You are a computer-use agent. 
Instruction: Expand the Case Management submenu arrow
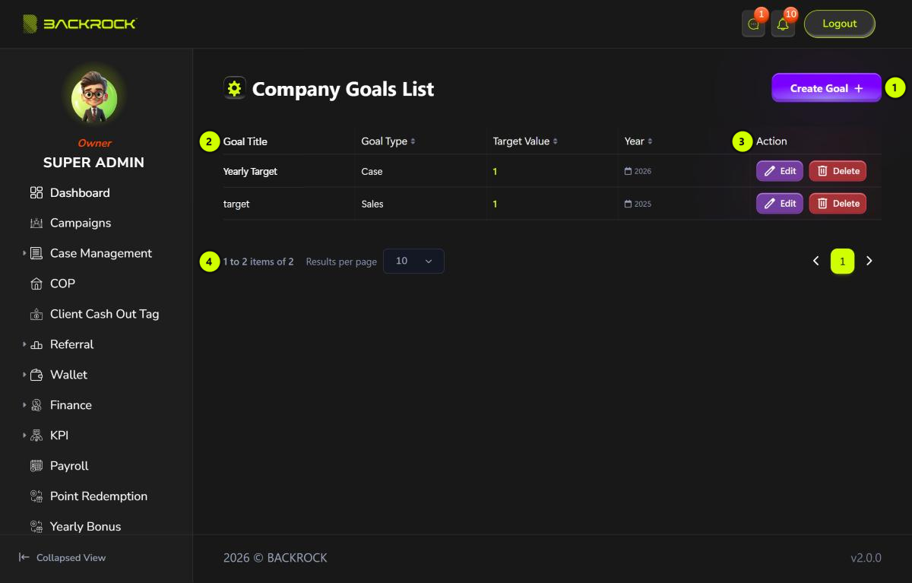click(x=24, y=253)
